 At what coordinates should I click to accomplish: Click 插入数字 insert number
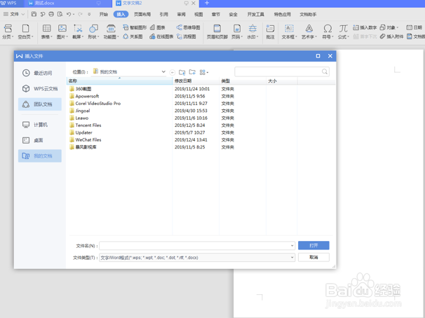point(365,27)
